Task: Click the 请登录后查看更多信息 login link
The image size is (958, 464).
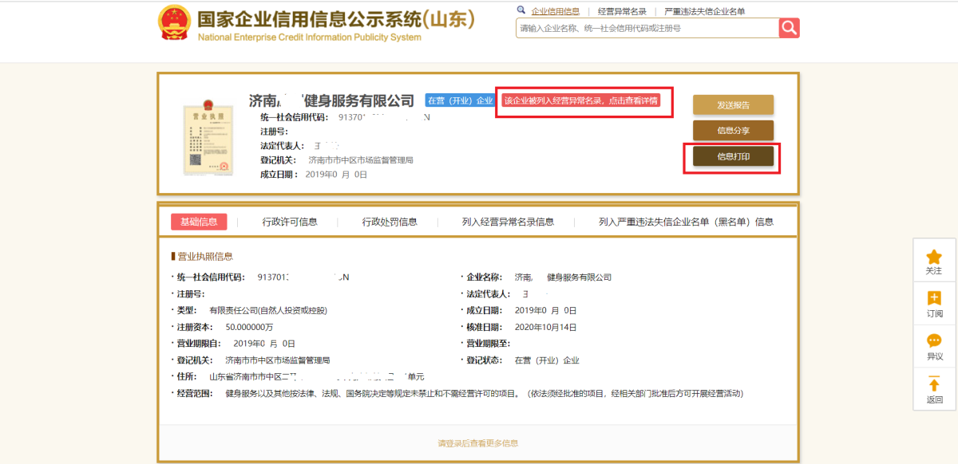Action: point(477,442)
